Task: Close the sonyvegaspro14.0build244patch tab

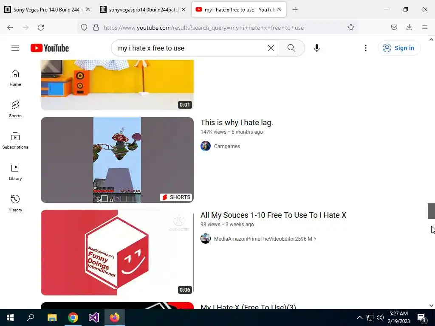Action: click(184, 9)
